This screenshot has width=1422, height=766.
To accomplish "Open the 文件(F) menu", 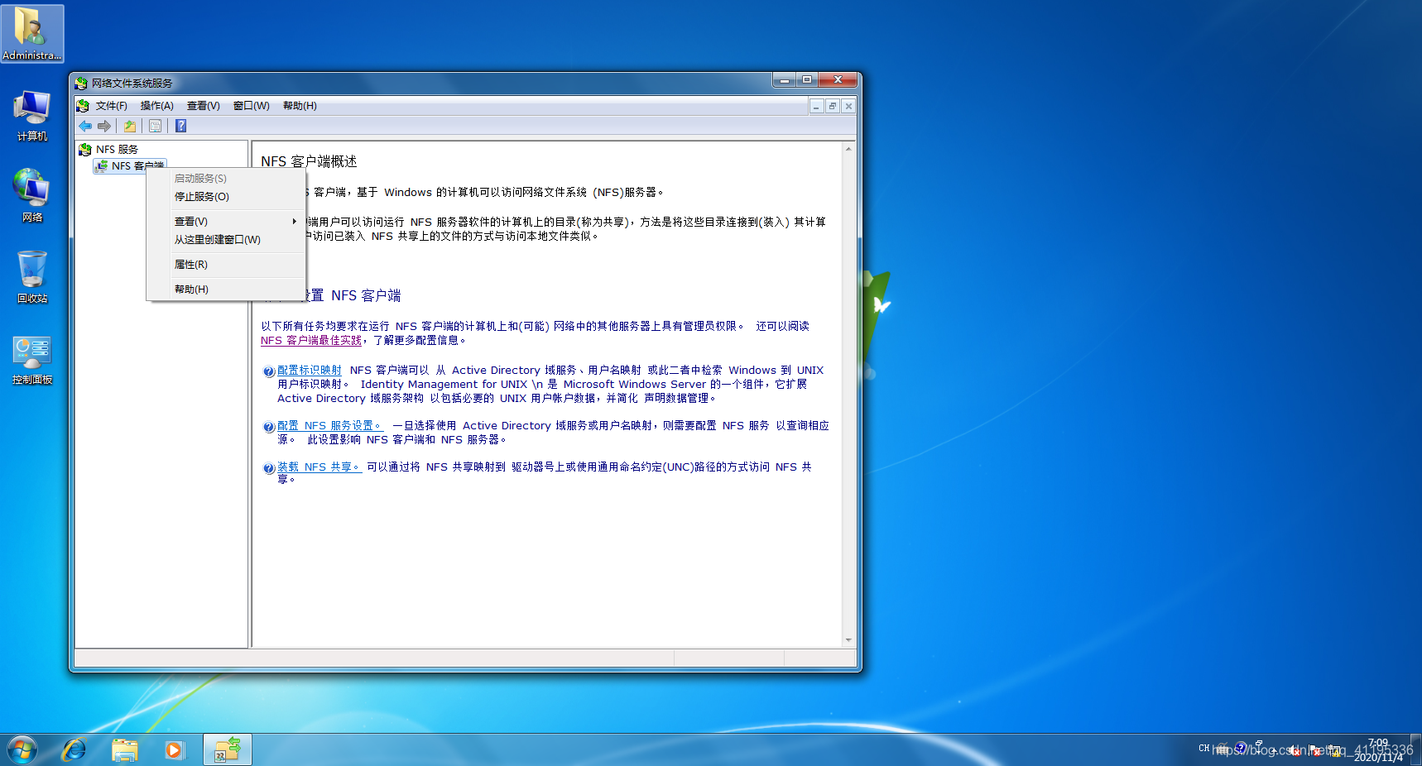I will pos(111,106).
